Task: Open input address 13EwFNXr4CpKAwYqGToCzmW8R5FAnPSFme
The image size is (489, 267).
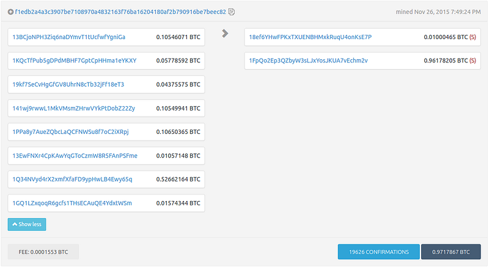Action: click(75, 156)
